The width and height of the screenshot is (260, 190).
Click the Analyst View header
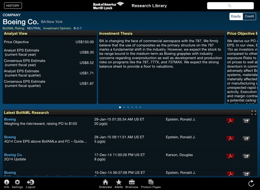tap(16, 34)
